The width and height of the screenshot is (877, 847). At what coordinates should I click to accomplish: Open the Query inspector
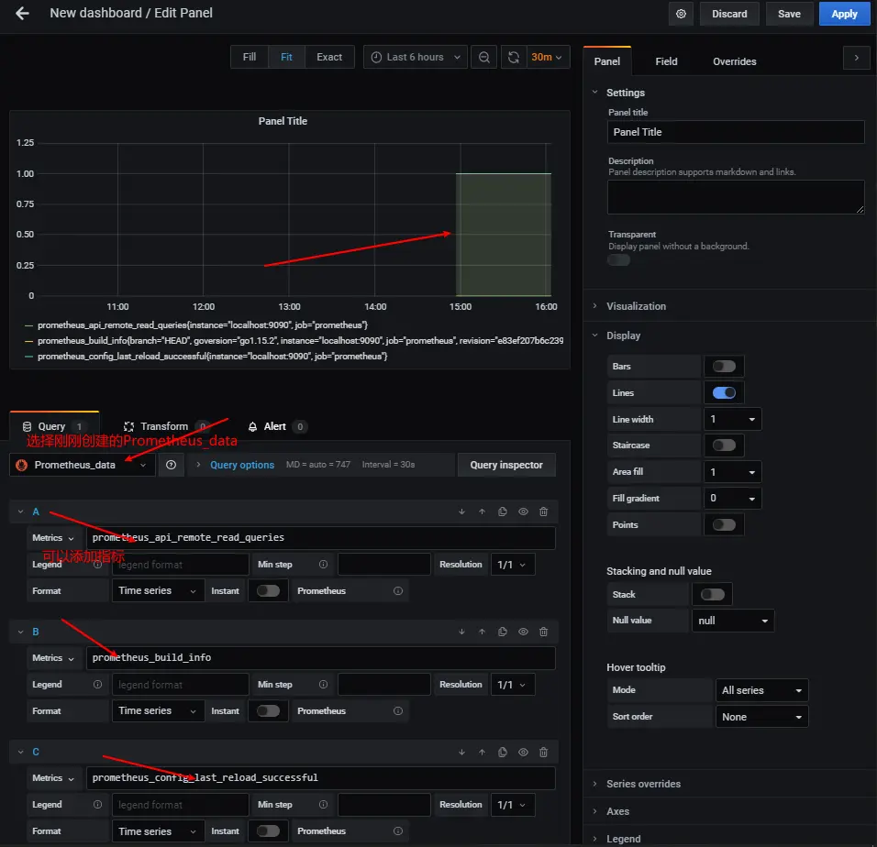point(506,465)
